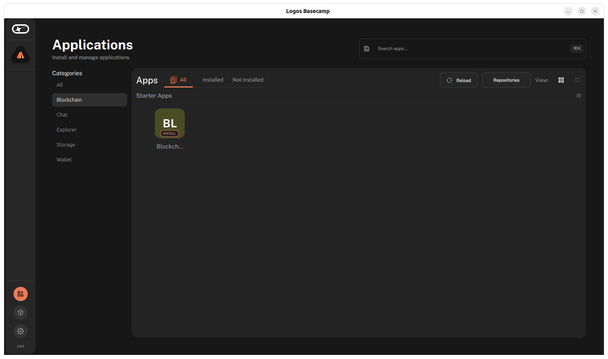Viewport: 608px width, 359px height.
Task: Switch to the Not Installed tab
Action: [x=248, y=80]
